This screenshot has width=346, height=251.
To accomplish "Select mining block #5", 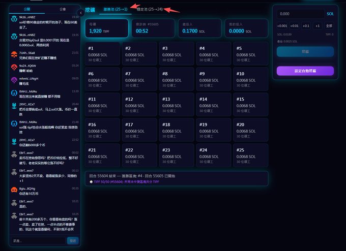I will [251, 54].
